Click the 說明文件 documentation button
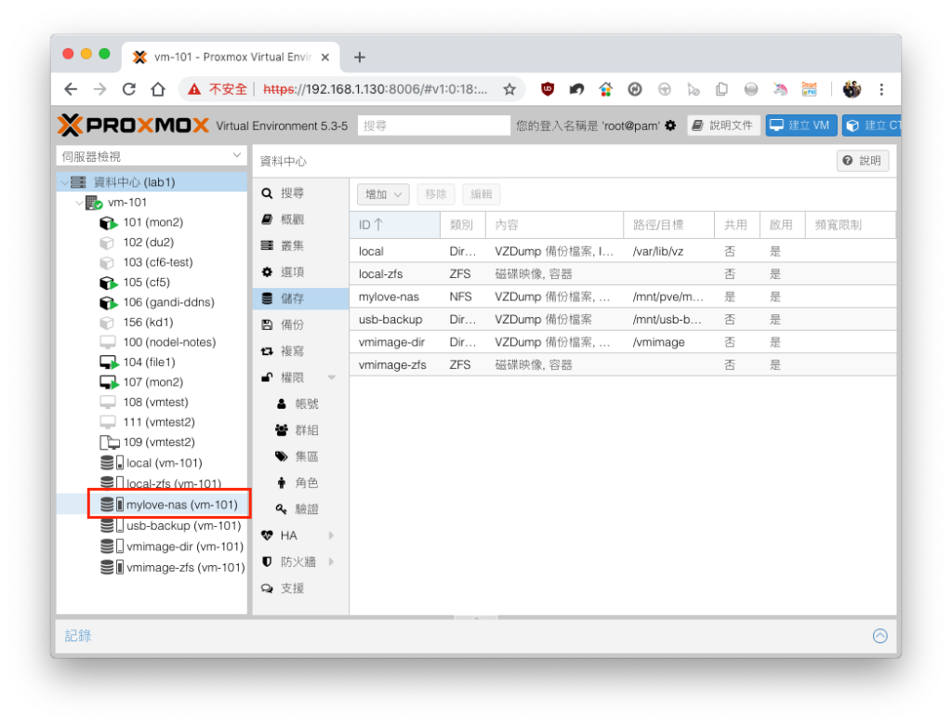Viewport: 952px width, 725px height. click(723, 125)
